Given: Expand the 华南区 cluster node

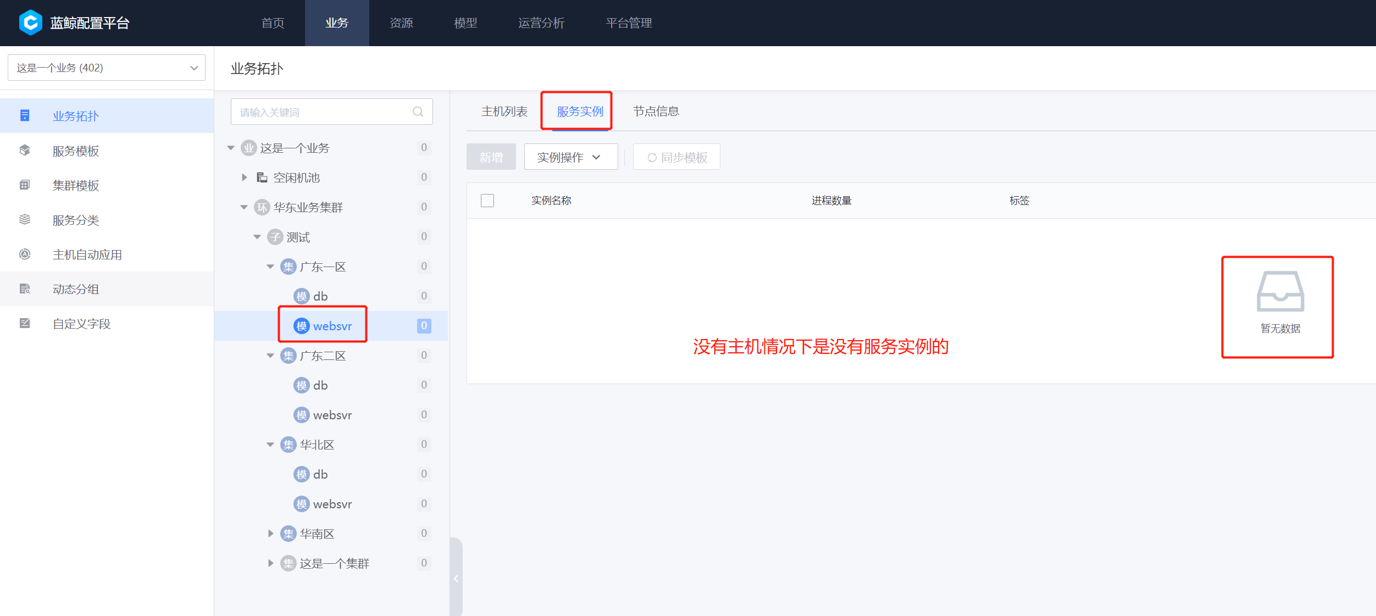Looking at the screenshot, I should (x=270, y=533).
